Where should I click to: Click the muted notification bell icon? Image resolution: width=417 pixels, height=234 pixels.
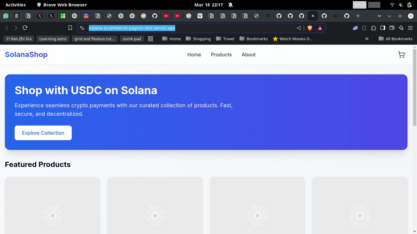tap(230, 5)
